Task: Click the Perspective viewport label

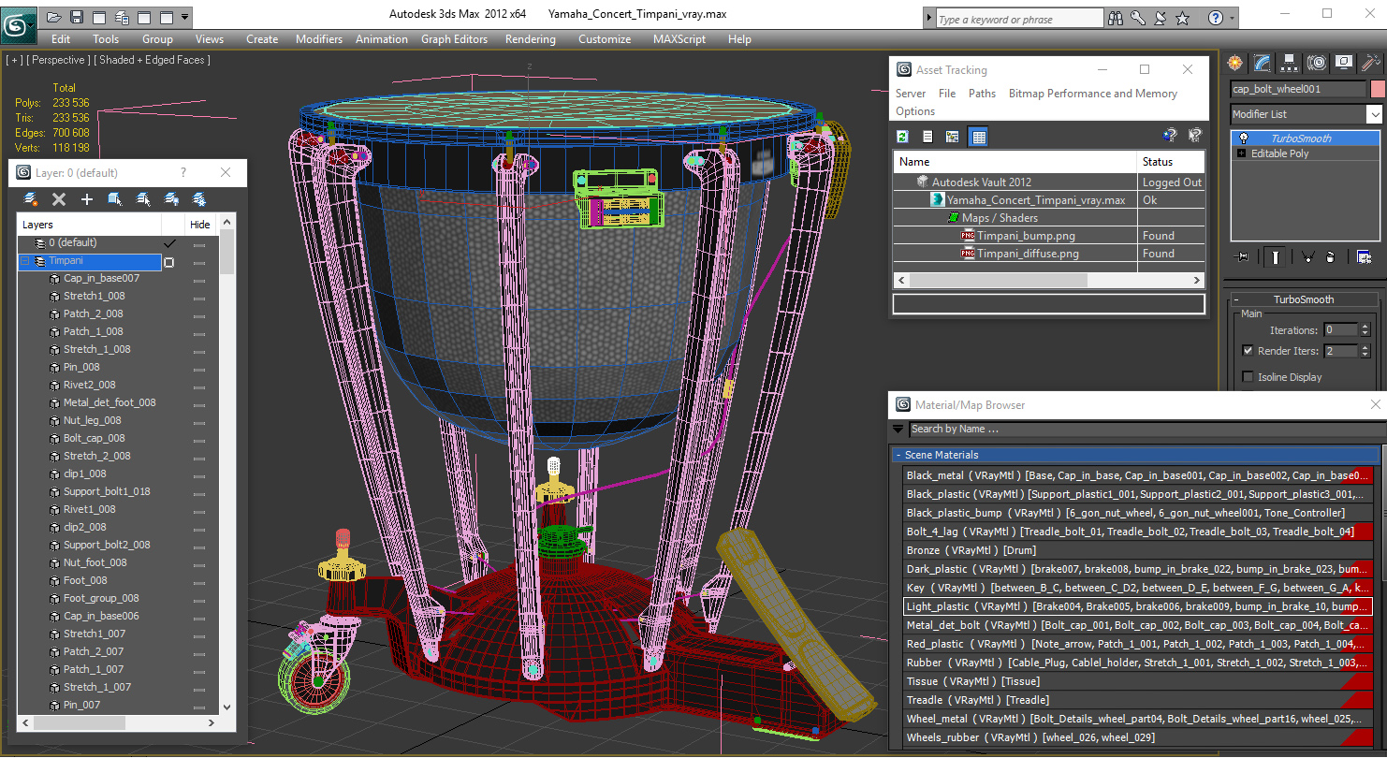Action: 58,60
